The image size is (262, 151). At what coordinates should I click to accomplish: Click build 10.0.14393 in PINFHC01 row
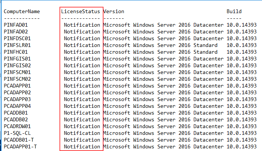(x=241, y=52)
